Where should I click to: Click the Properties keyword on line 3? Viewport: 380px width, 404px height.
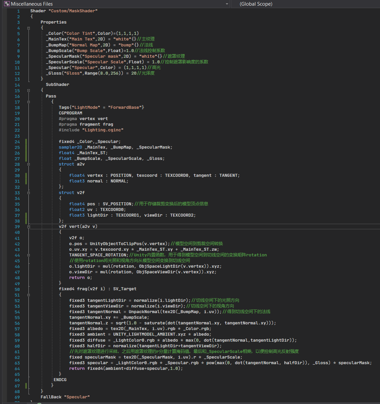[x=54, y=22]
